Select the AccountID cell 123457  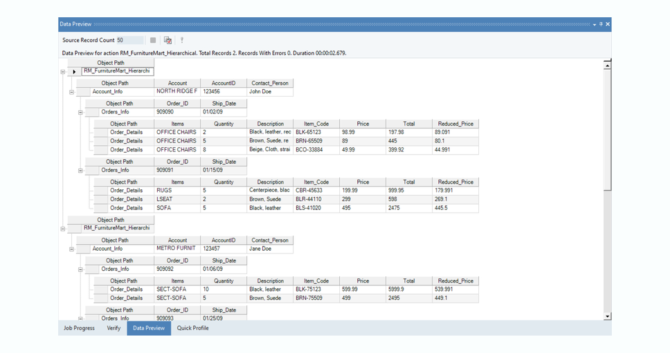click(224, 249)
